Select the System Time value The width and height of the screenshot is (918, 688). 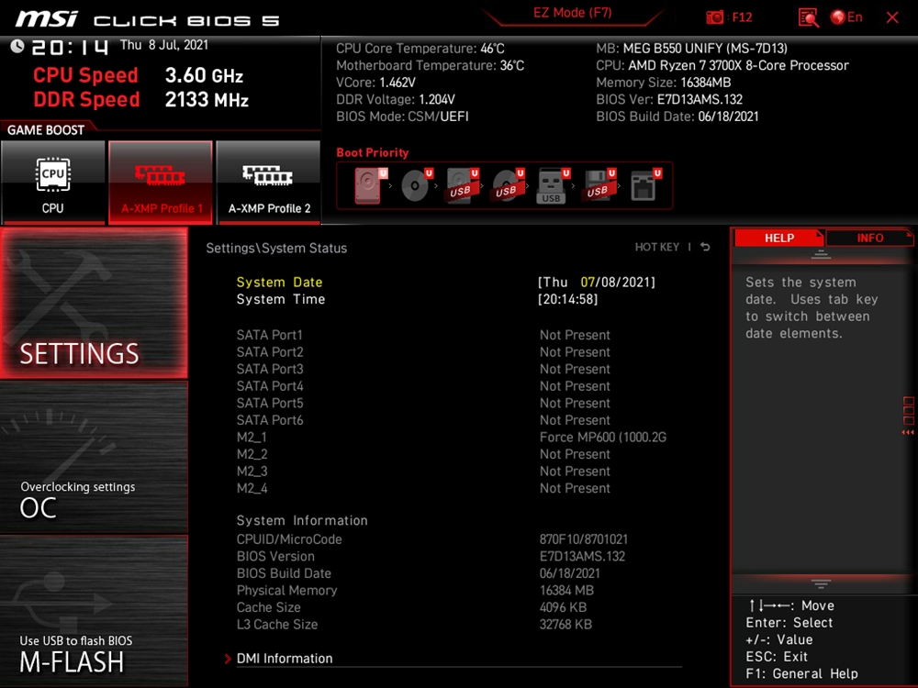(568, 300)
